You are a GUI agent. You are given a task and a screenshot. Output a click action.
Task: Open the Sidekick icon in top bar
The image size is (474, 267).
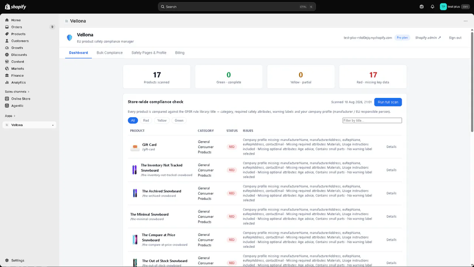[x=421, y=7]
